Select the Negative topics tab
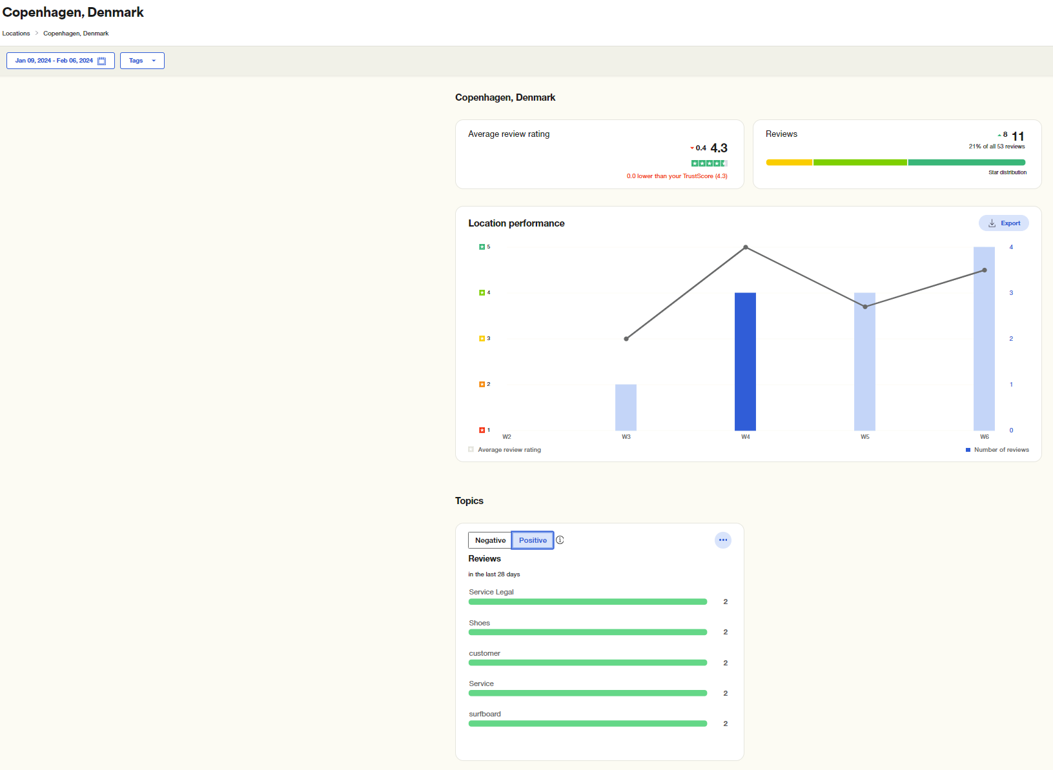 (489, 540)
